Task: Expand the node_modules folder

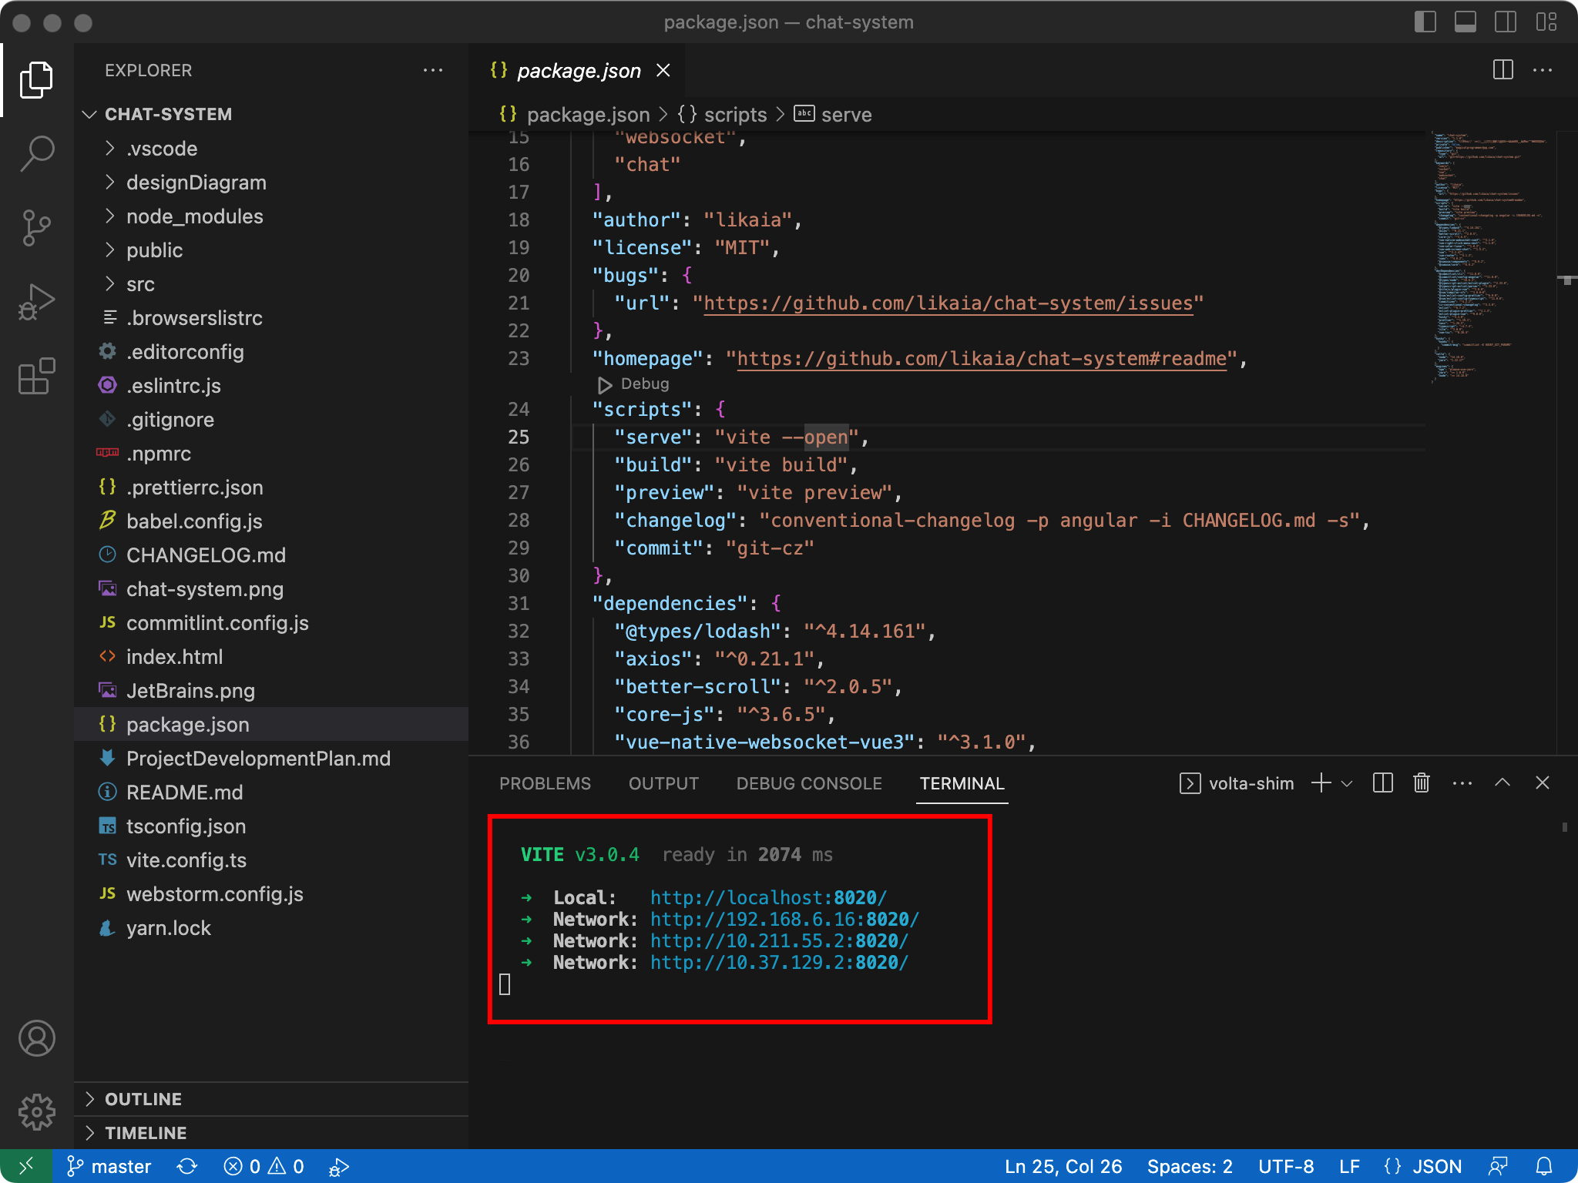Action: pyautogui.click(x=194, y=216)
